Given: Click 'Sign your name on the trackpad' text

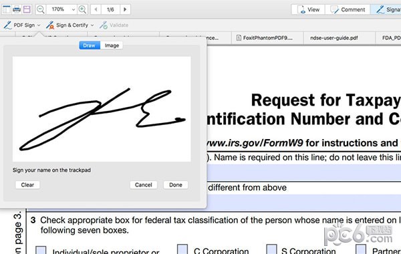Looking at the screenshot, I should (51, 170).
